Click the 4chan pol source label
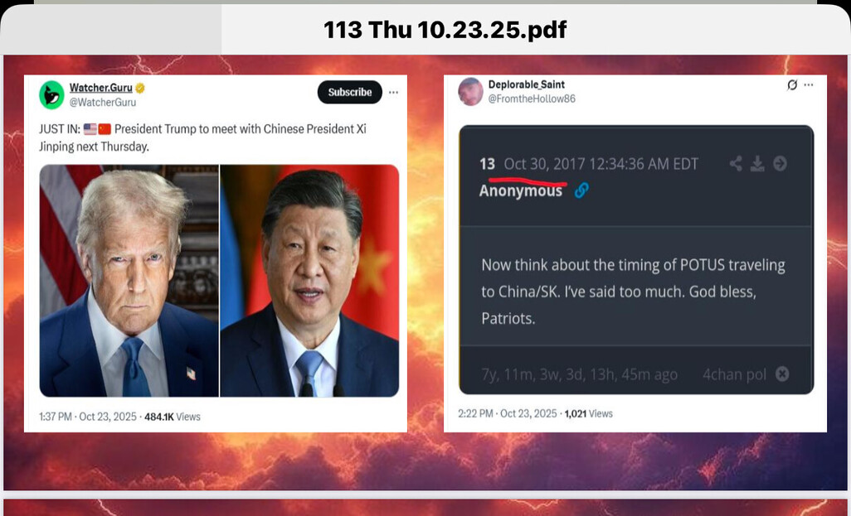Viewport: 851px width, 516px height. pos(734,374)
